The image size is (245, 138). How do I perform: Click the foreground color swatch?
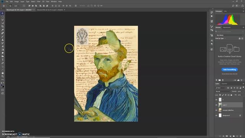[x=2, y=85]
